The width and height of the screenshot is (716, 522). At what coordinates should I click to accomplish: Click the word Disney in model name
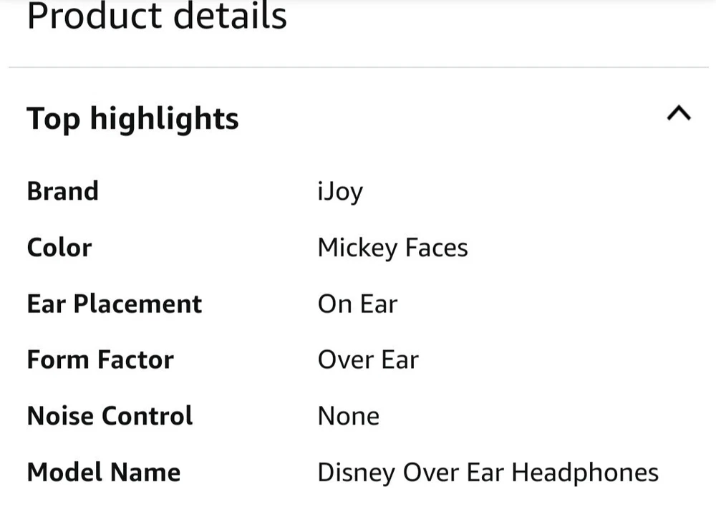point(356,473)
